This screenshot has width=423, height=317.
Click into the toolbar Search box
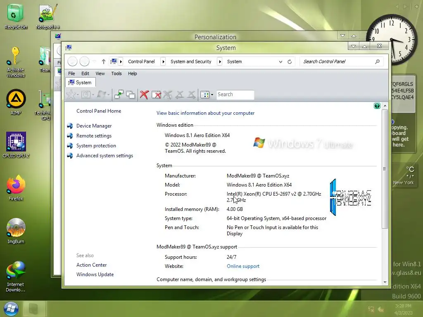click(x=235, y=95)
